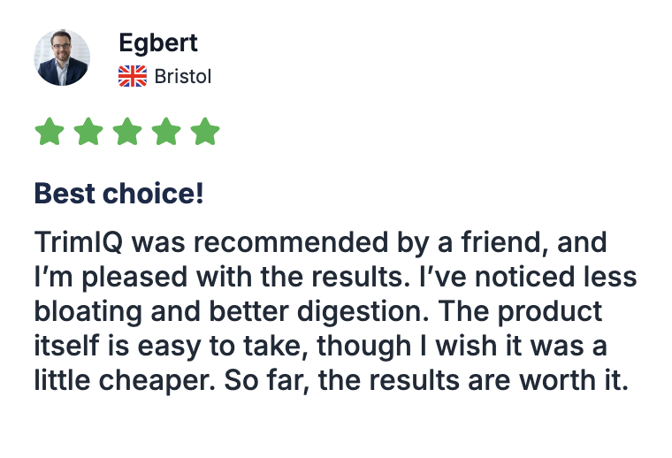Viewport: 672px width, 458px height.
Task: Click the reviewer name Egbert
Action: coord(157,42)
